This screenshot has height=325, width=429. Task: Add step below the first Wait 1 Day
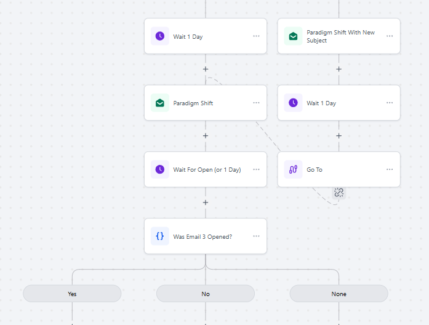(206, 69)
